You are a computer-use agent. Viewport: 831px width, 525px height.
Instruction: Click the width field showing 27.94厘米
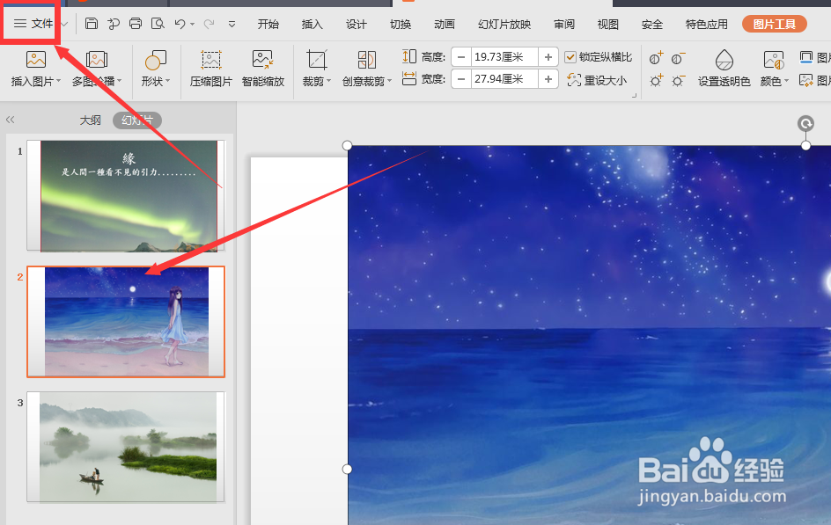click(504, 79)
